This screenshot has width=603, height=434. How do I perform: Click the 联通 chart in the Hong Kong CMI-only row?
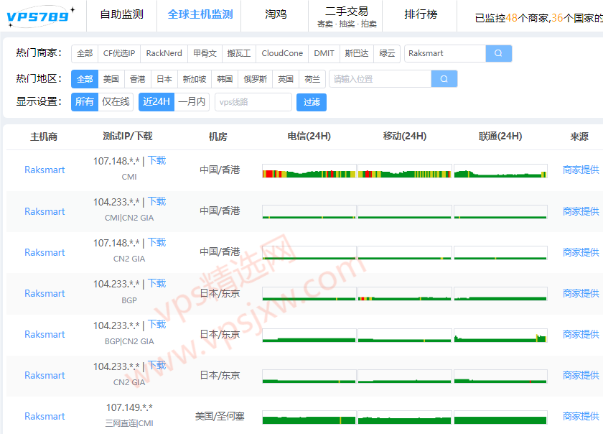pyautogui.click(x=500, y=171)
